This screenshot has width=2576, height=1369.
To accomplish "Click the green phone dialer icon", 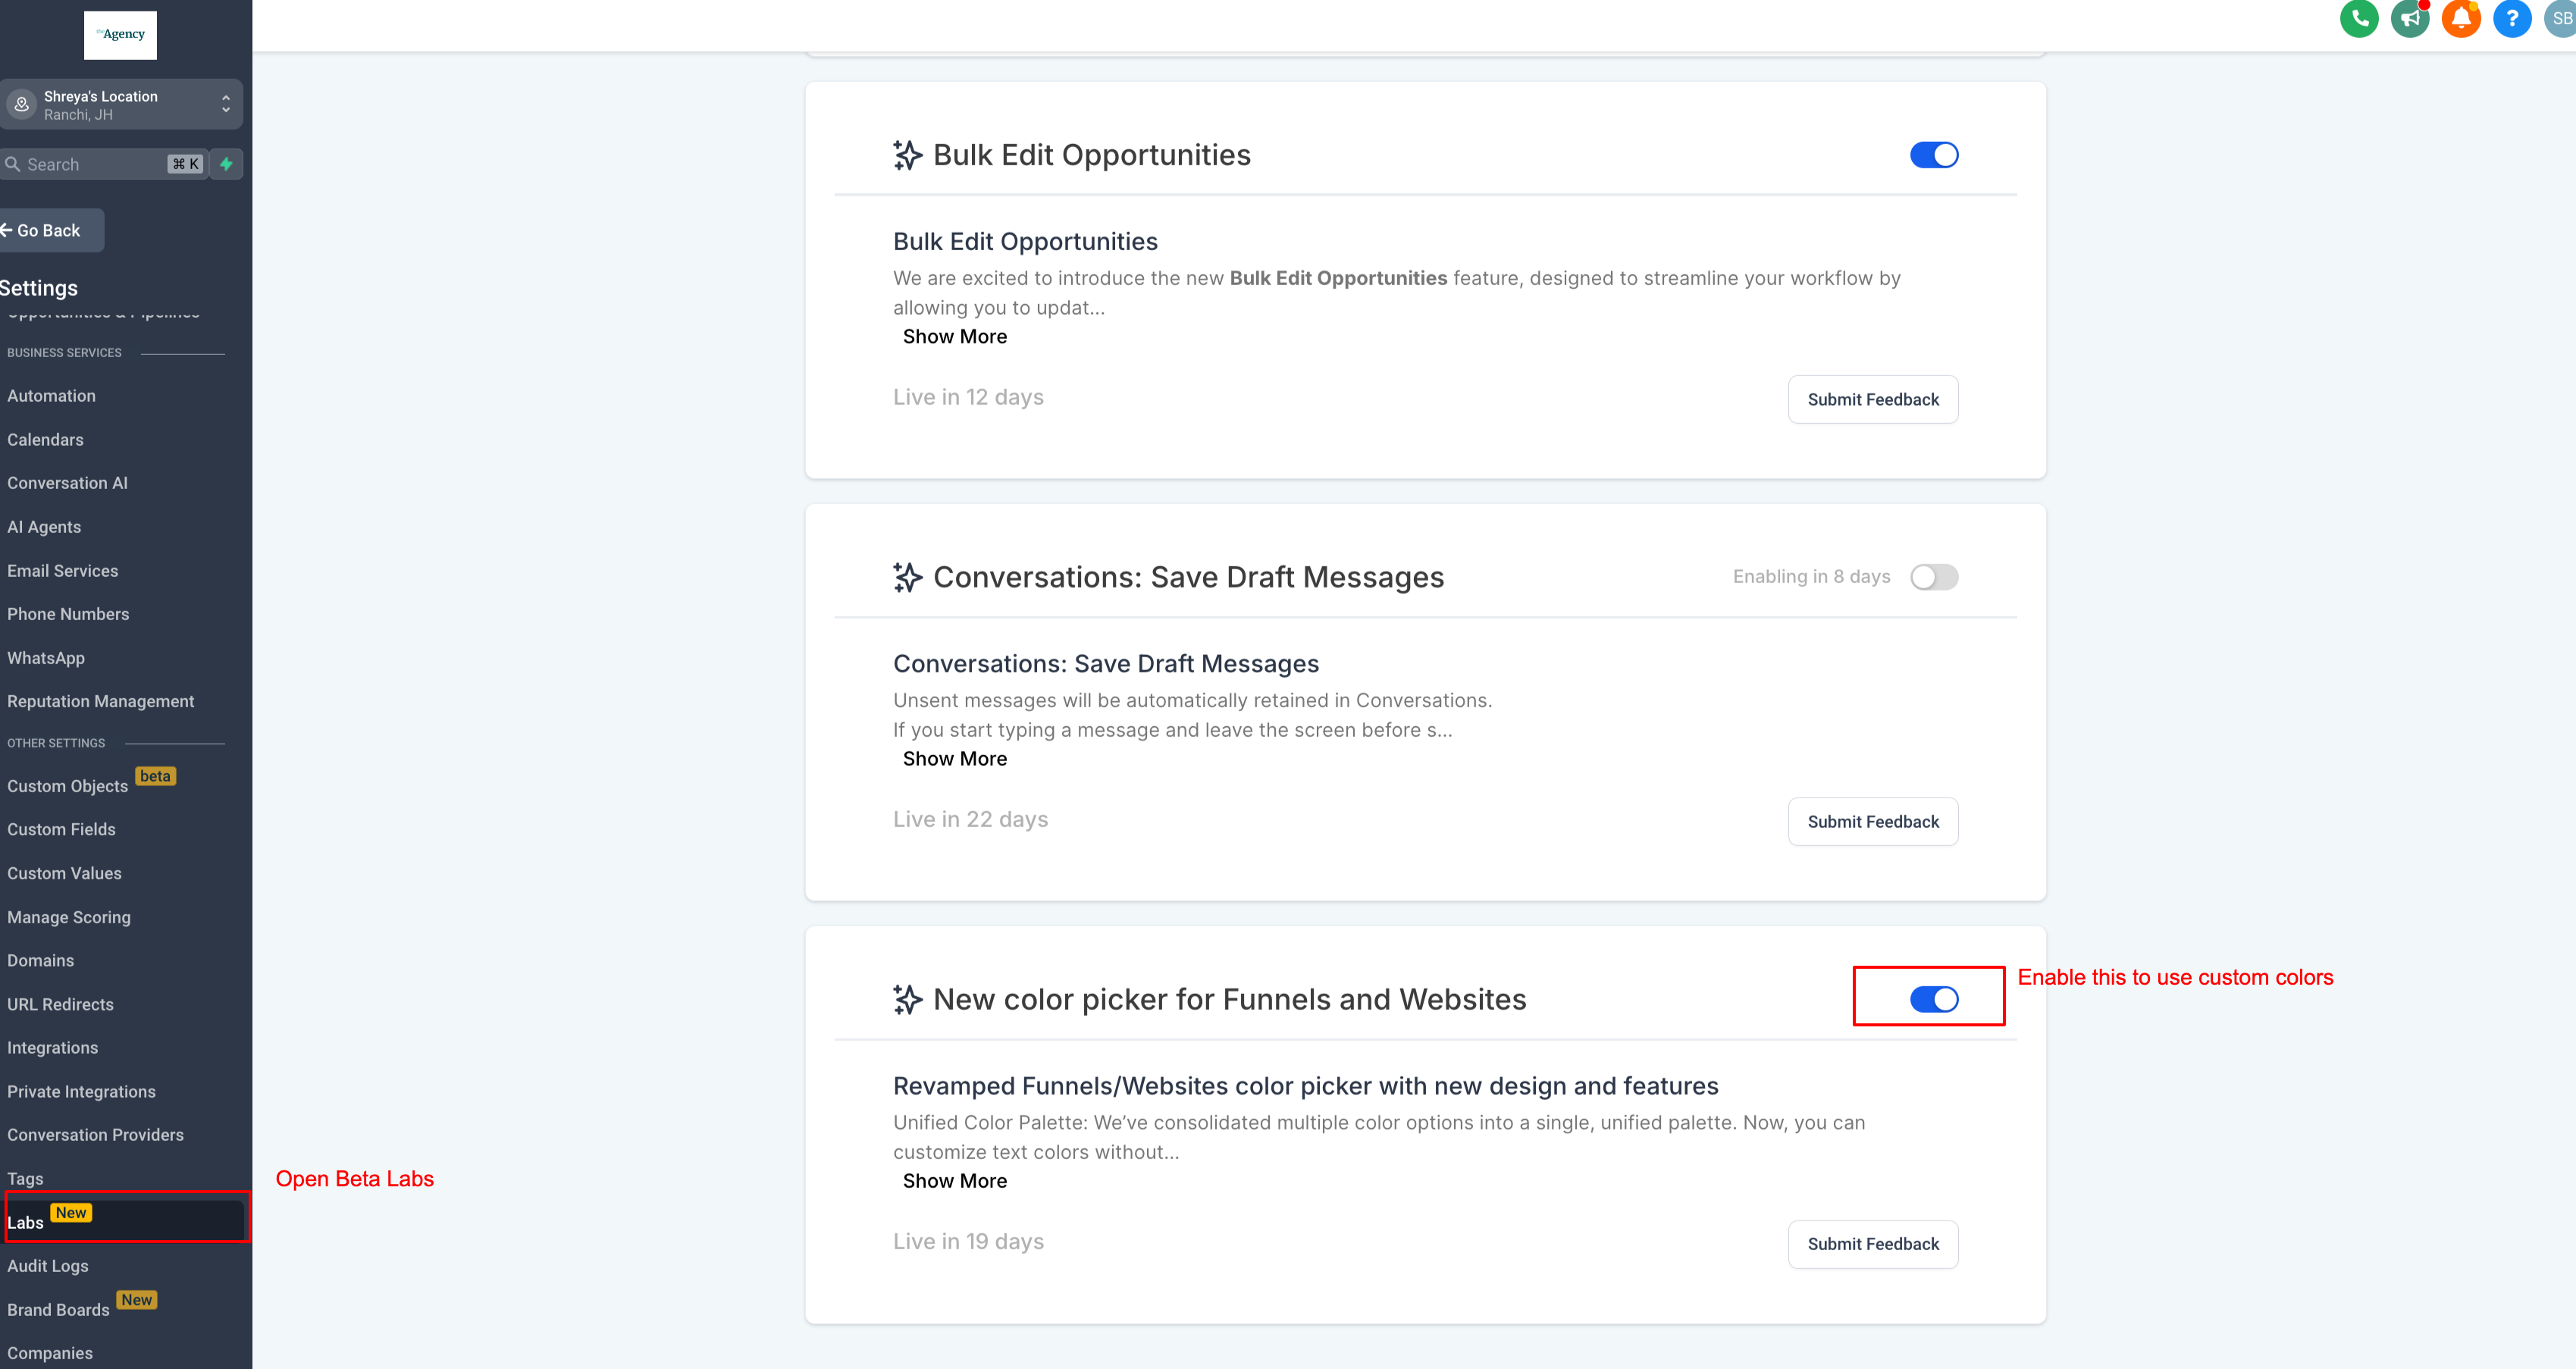I will (2359, 19).
